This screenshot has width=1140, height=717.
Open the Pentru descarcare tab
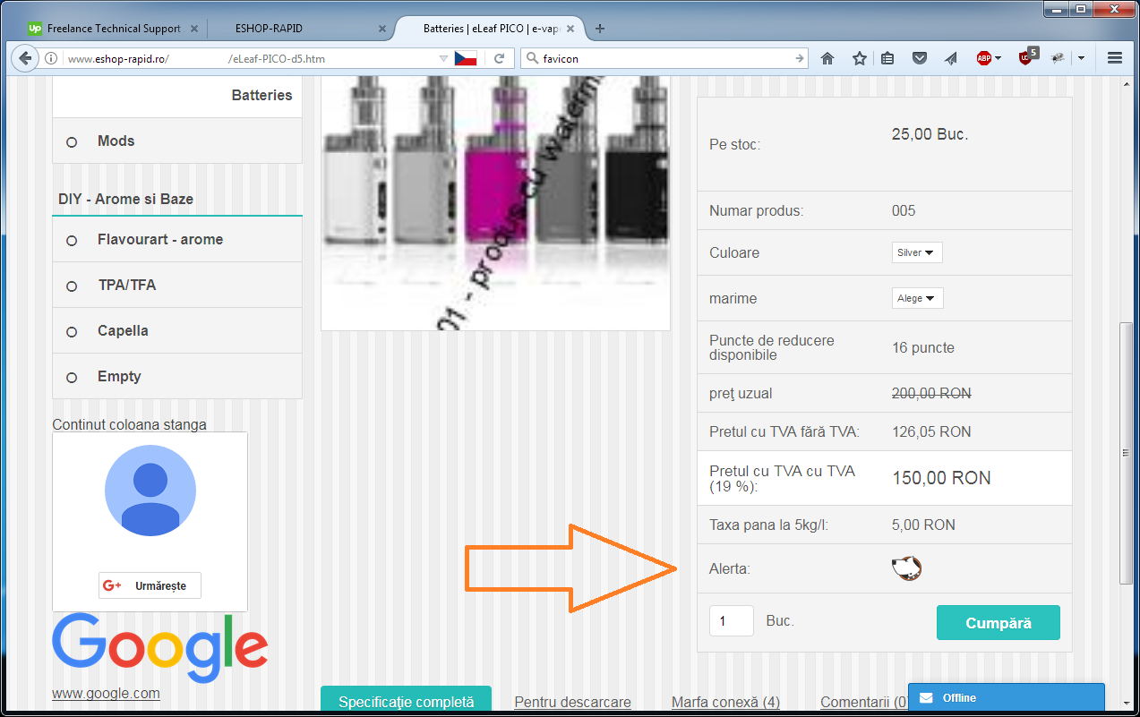[x=572, y=703]
